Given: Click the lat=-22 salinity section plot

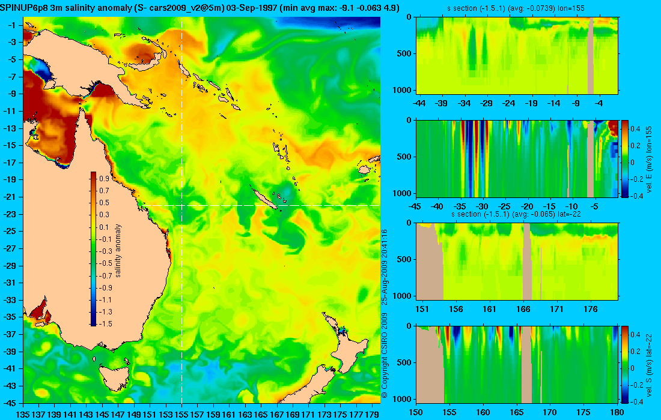Looking at the screenshot, I should pyautogui.click(x=517, y=262).
